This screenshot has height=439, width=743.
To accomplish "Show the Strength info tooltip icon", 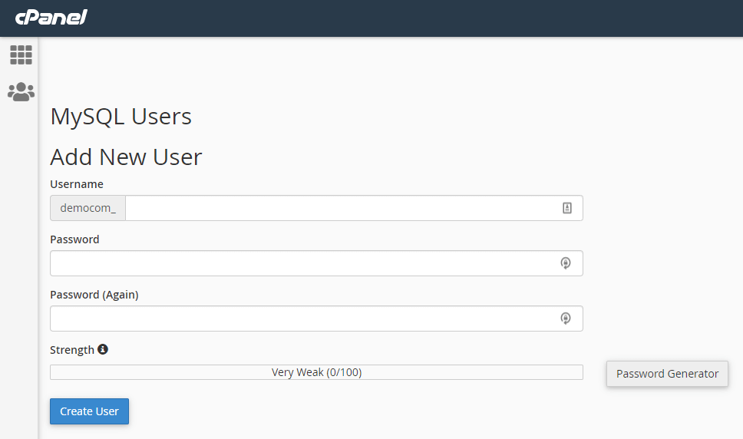I will coord(103,349).
